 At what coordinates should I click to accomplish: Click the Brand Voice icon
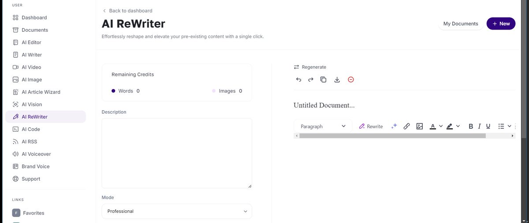click(x=15, y=166)
